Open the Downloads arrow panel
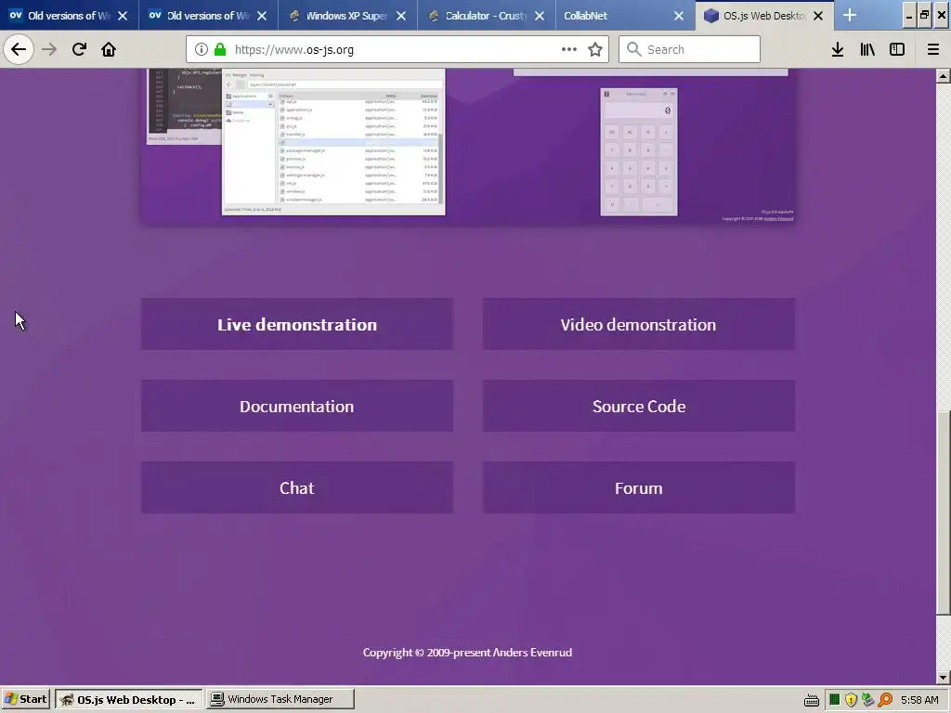Screen dimensions: 951x713 838,49
